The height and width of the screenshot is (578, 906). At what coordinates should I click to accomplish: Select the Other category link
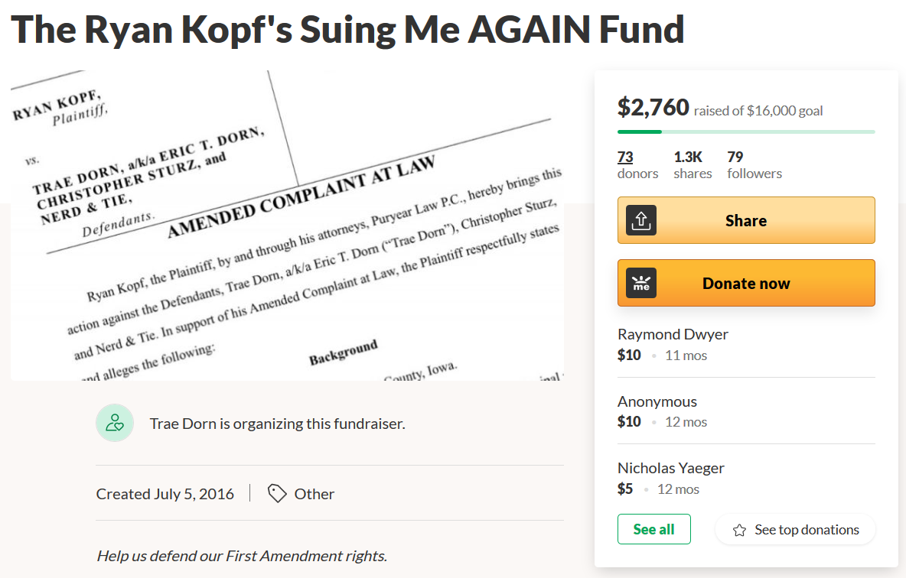[x=314, y=494]
